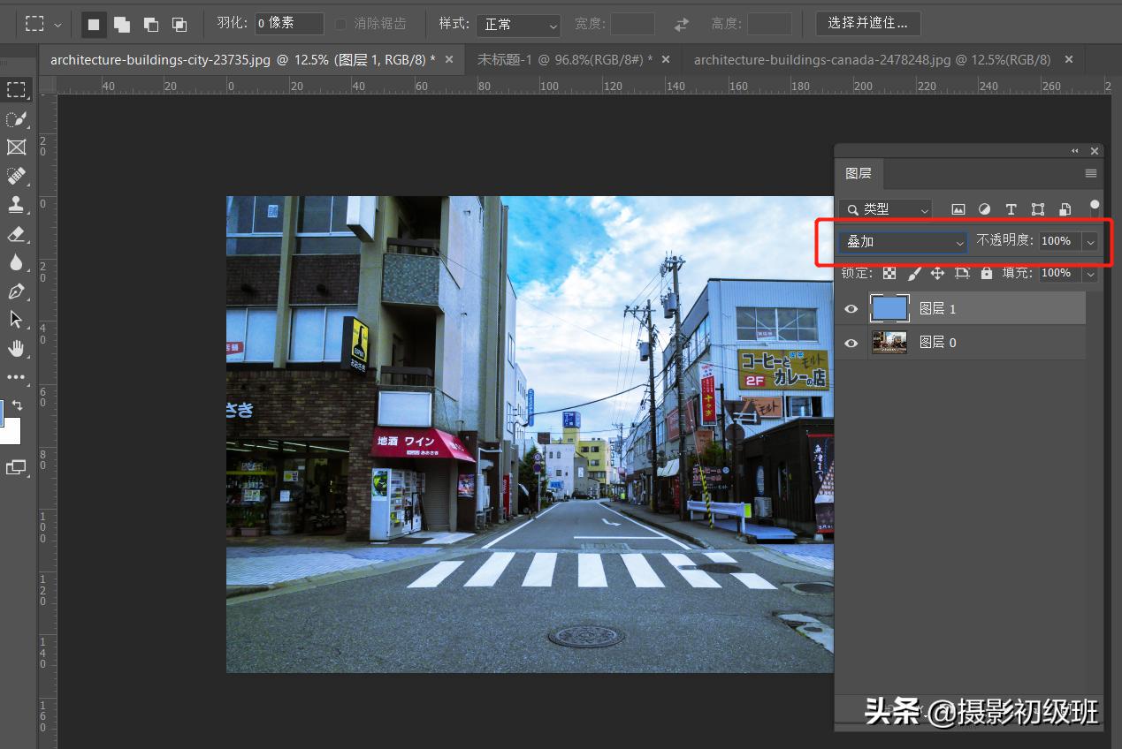Select the Rectangular Marquee tool
This screenshot has height=749, width=1122.
(x=16, y=88)
